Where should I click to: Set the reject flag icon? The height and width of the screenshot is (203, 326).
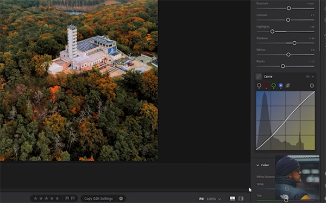pos(73,199)
